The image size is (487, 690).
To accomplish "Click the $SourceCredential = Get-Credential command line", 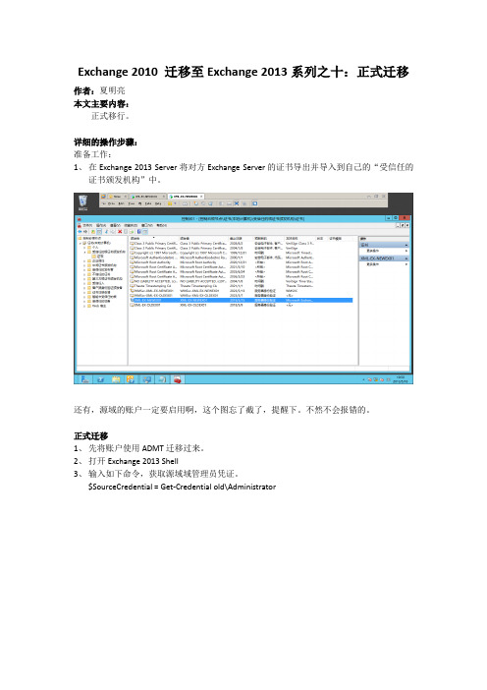I will pyautogui.click(x=182, y=487).
